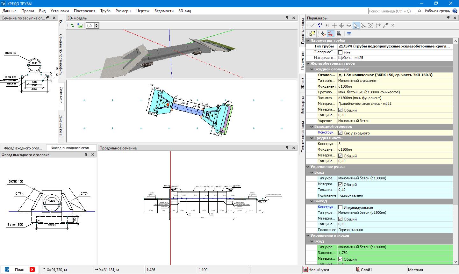
Task: Click the black checkbox list icon
Action: (x=339, y=33)
